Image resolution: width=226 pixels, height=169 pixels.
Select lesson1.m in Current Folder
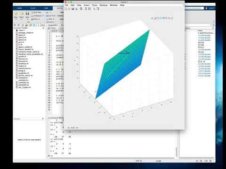point(23,59)
